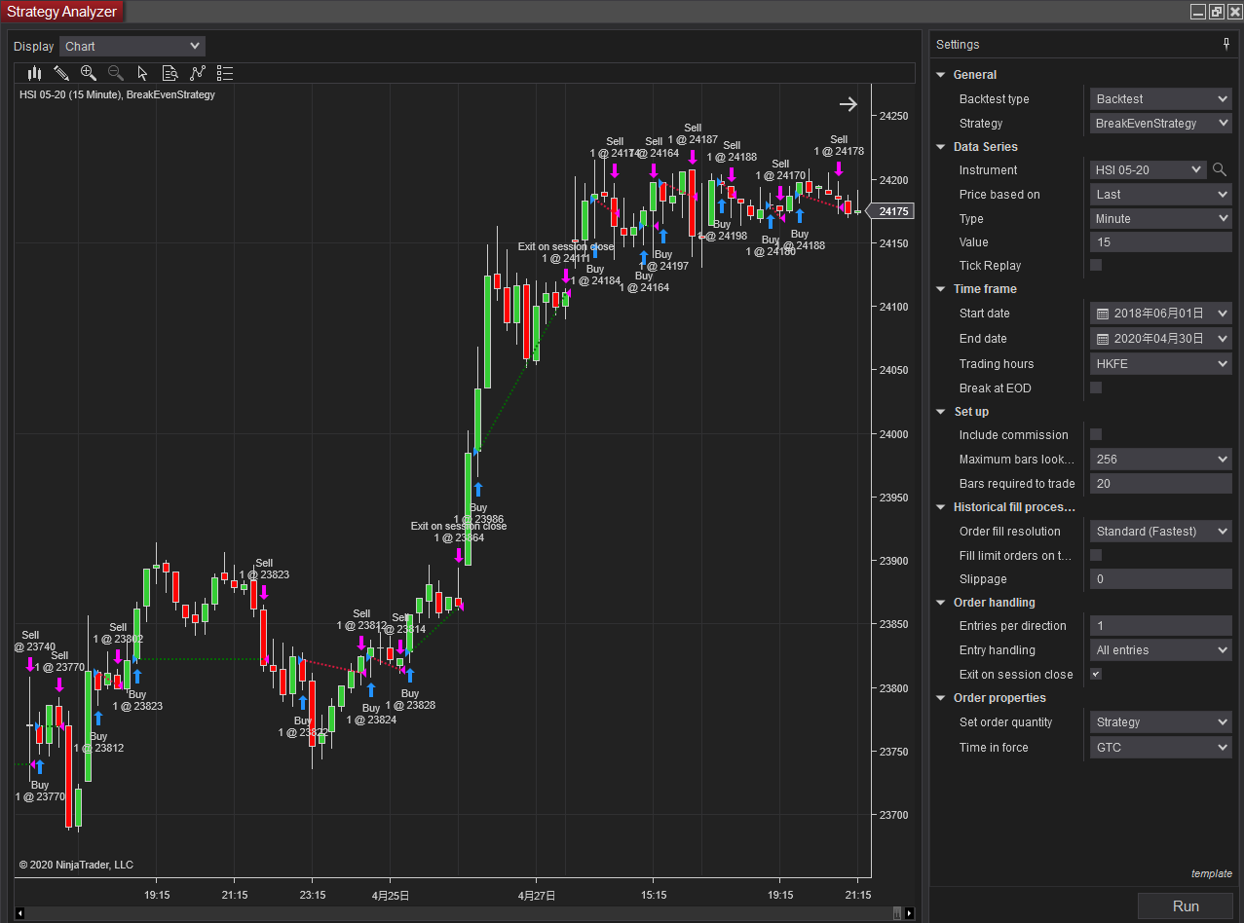This screenshot has width=1244, height=923.
Task: Open Start date picker dropdown
Action: pyautogui.click(x=1223, y=314)
